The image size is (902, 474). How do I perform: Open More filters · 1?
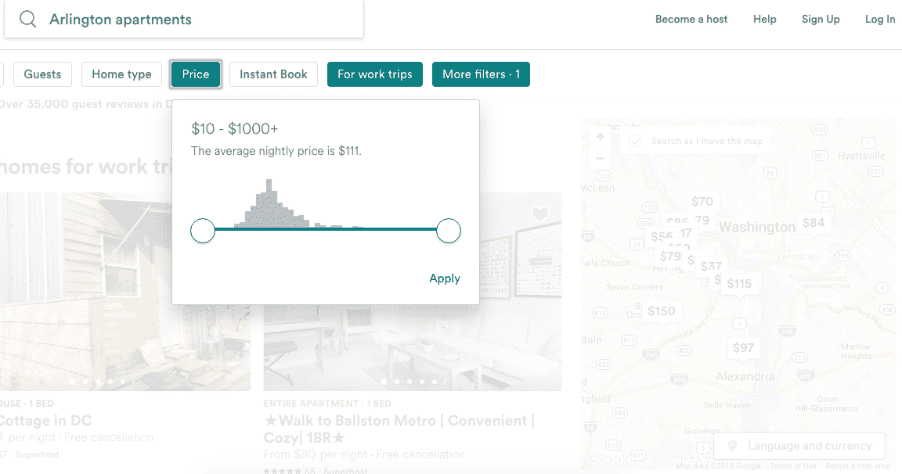point(481,74)
